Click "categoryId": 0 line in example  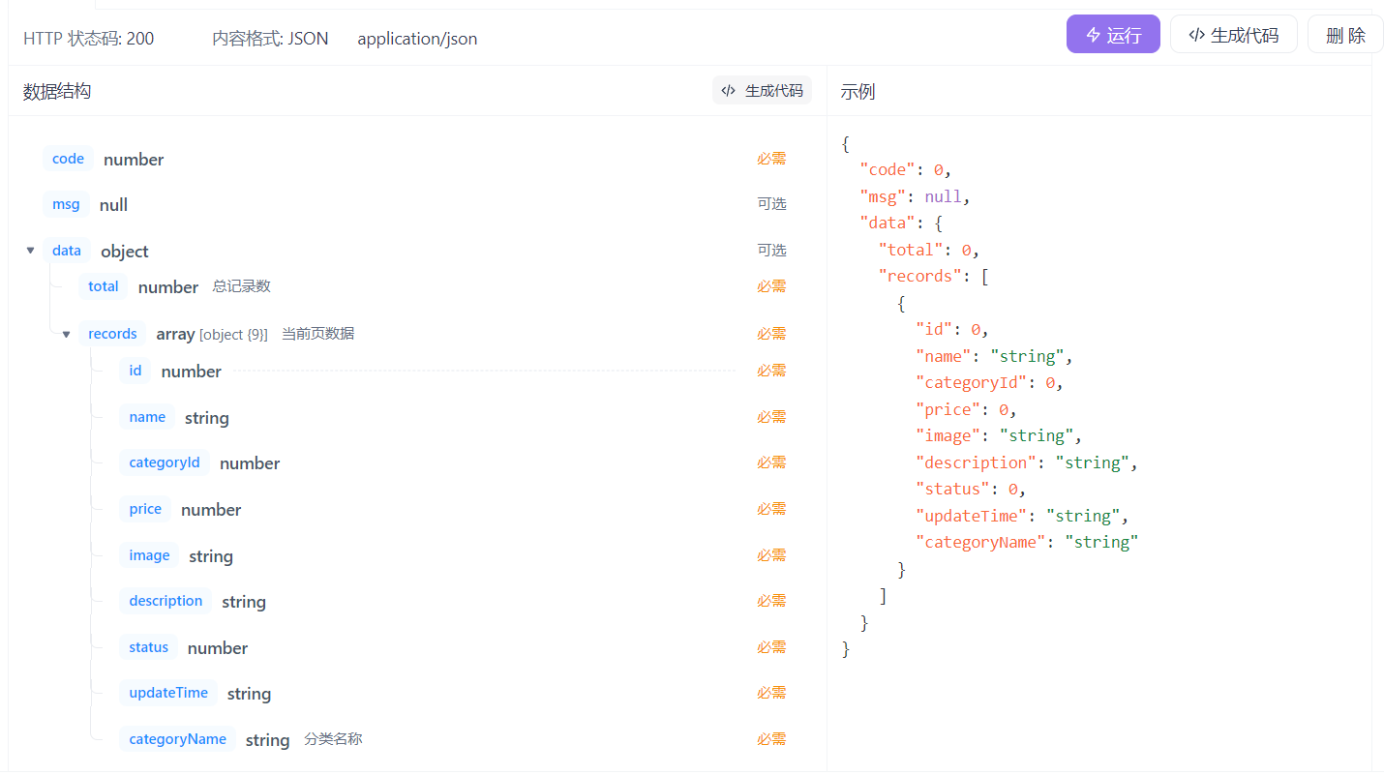[x=989, y=382]
